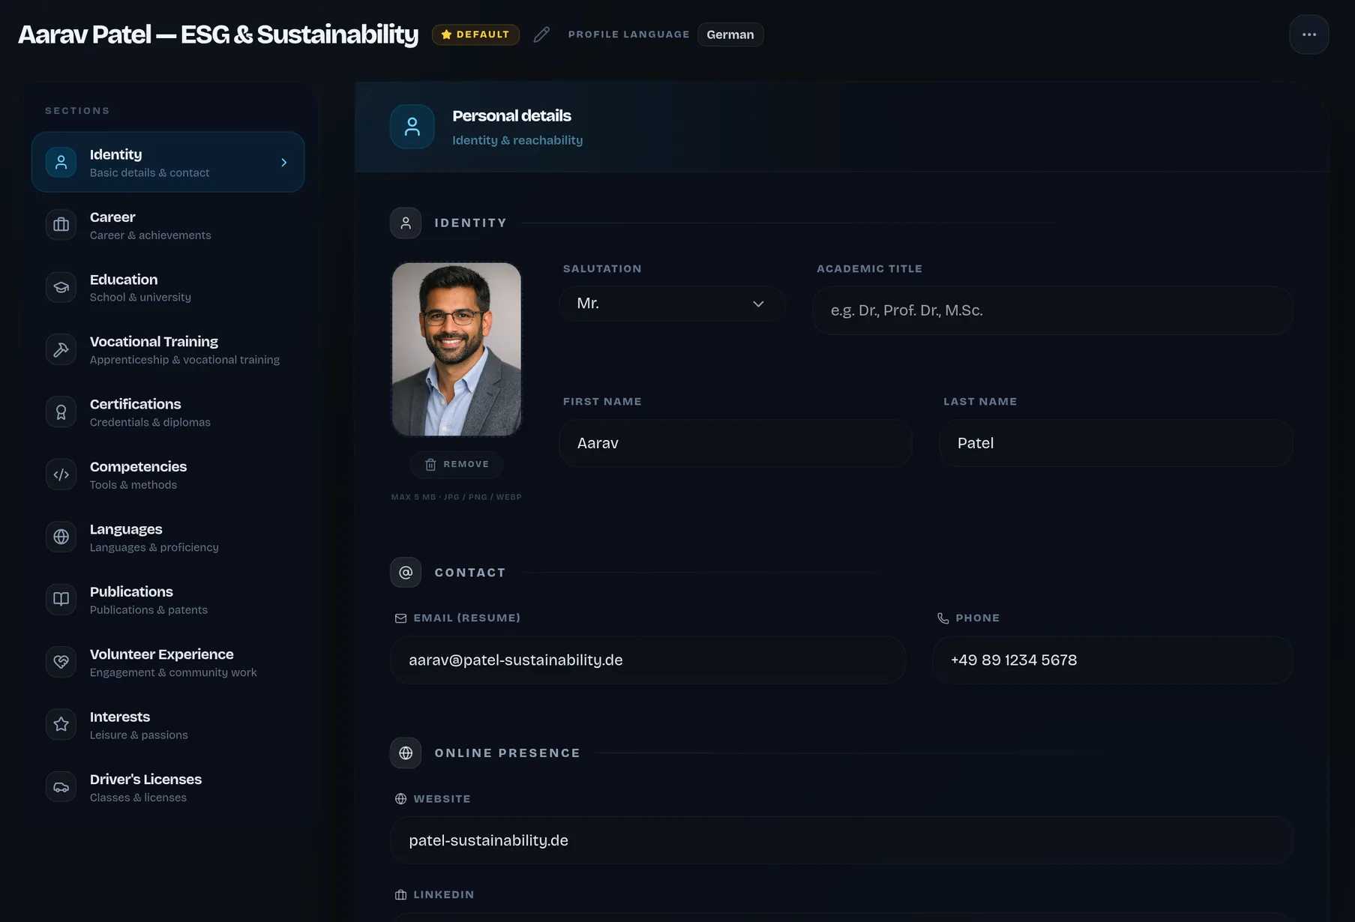Click the envelope icon by Email (Resume)
The height and width of the screenshot is (922, 1355).
pos(400,618)
